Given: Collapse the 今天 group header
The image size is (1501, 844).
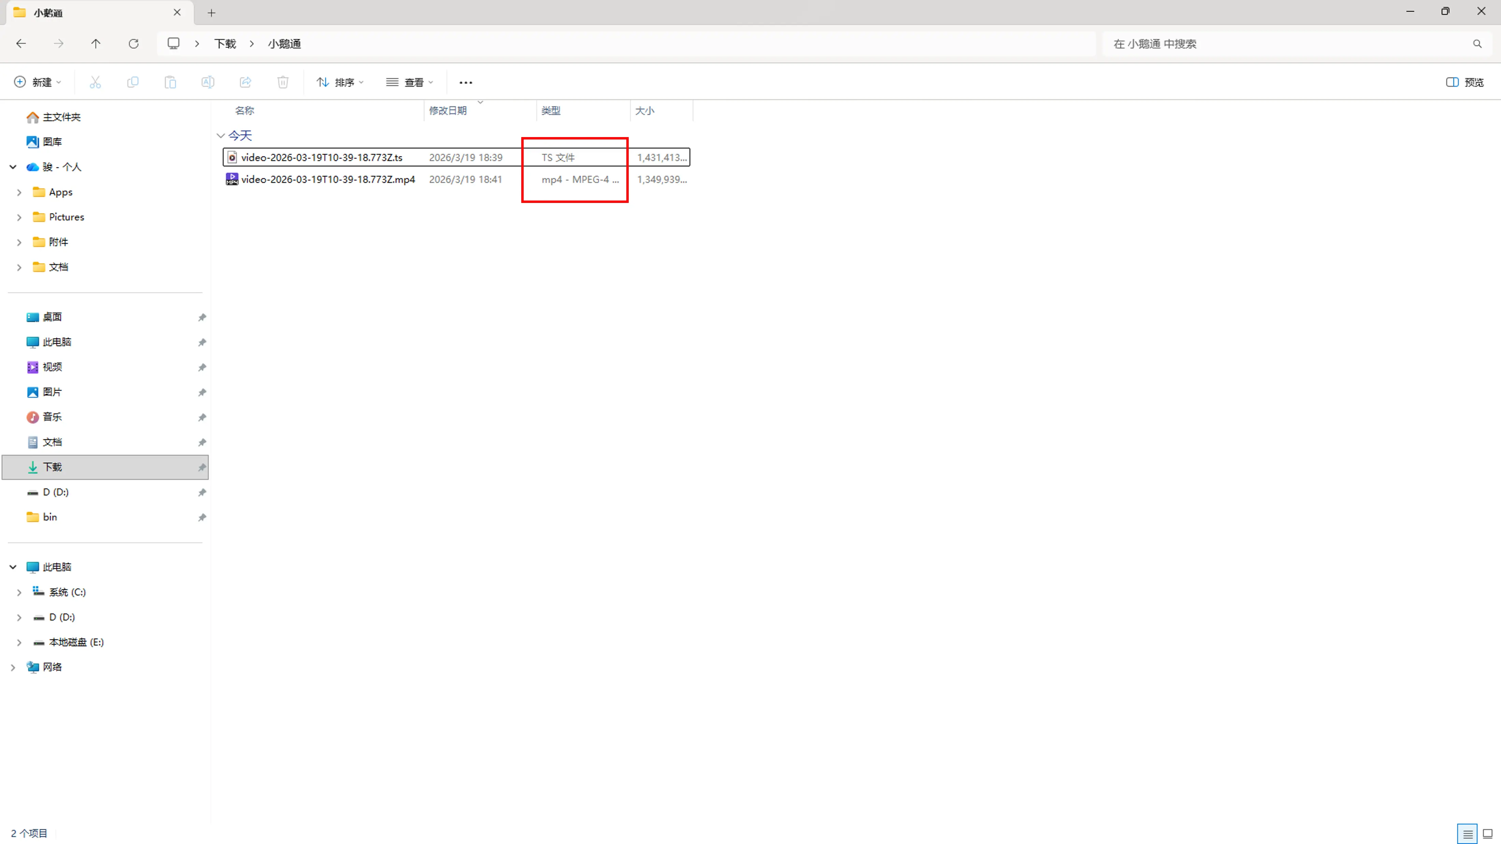Looking at the screenshot, I should point(221,136).
